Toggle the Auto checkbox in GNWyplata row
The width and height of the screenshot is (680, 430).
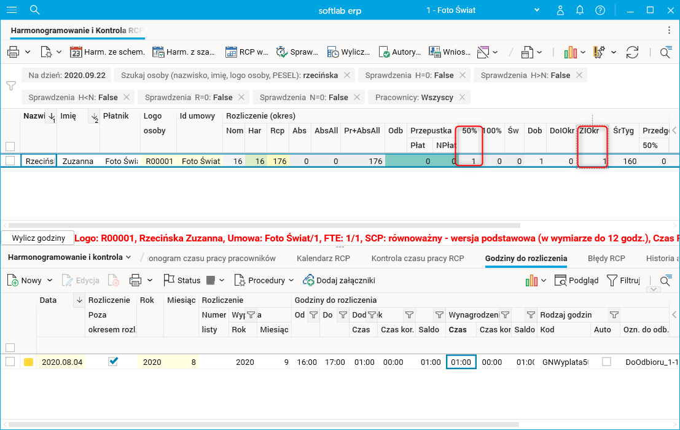pos(606,362)
